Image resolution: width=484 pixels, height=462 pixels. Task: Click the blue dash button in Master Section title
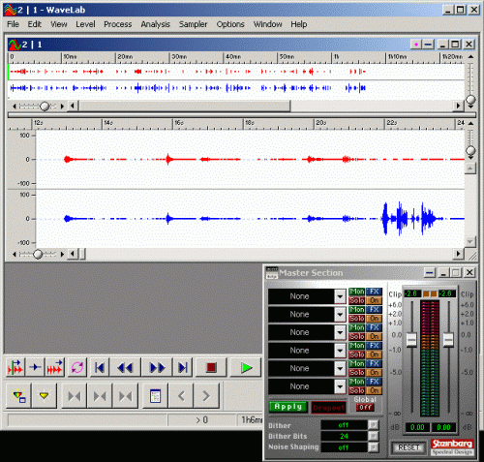[430, 273]
